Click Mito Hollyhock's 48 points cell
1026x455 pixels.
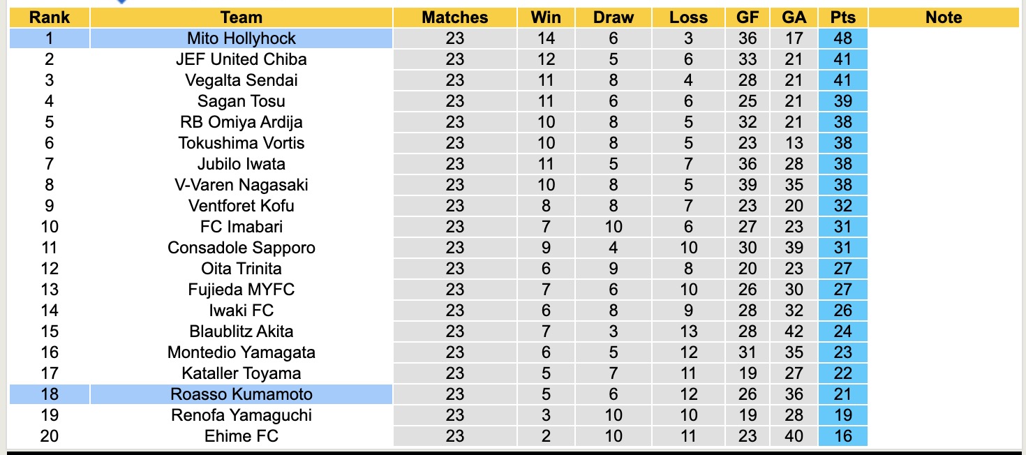843,38
